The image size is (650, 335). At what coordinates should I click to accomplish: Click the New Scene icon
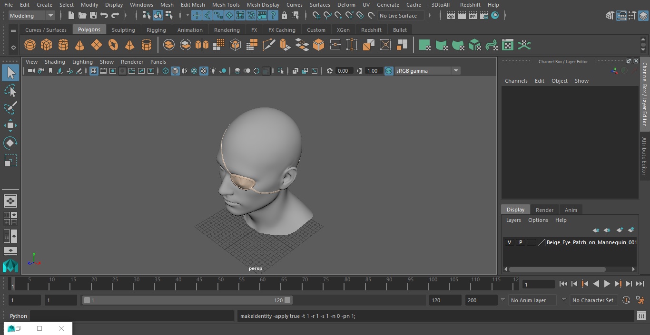point(71,16)
